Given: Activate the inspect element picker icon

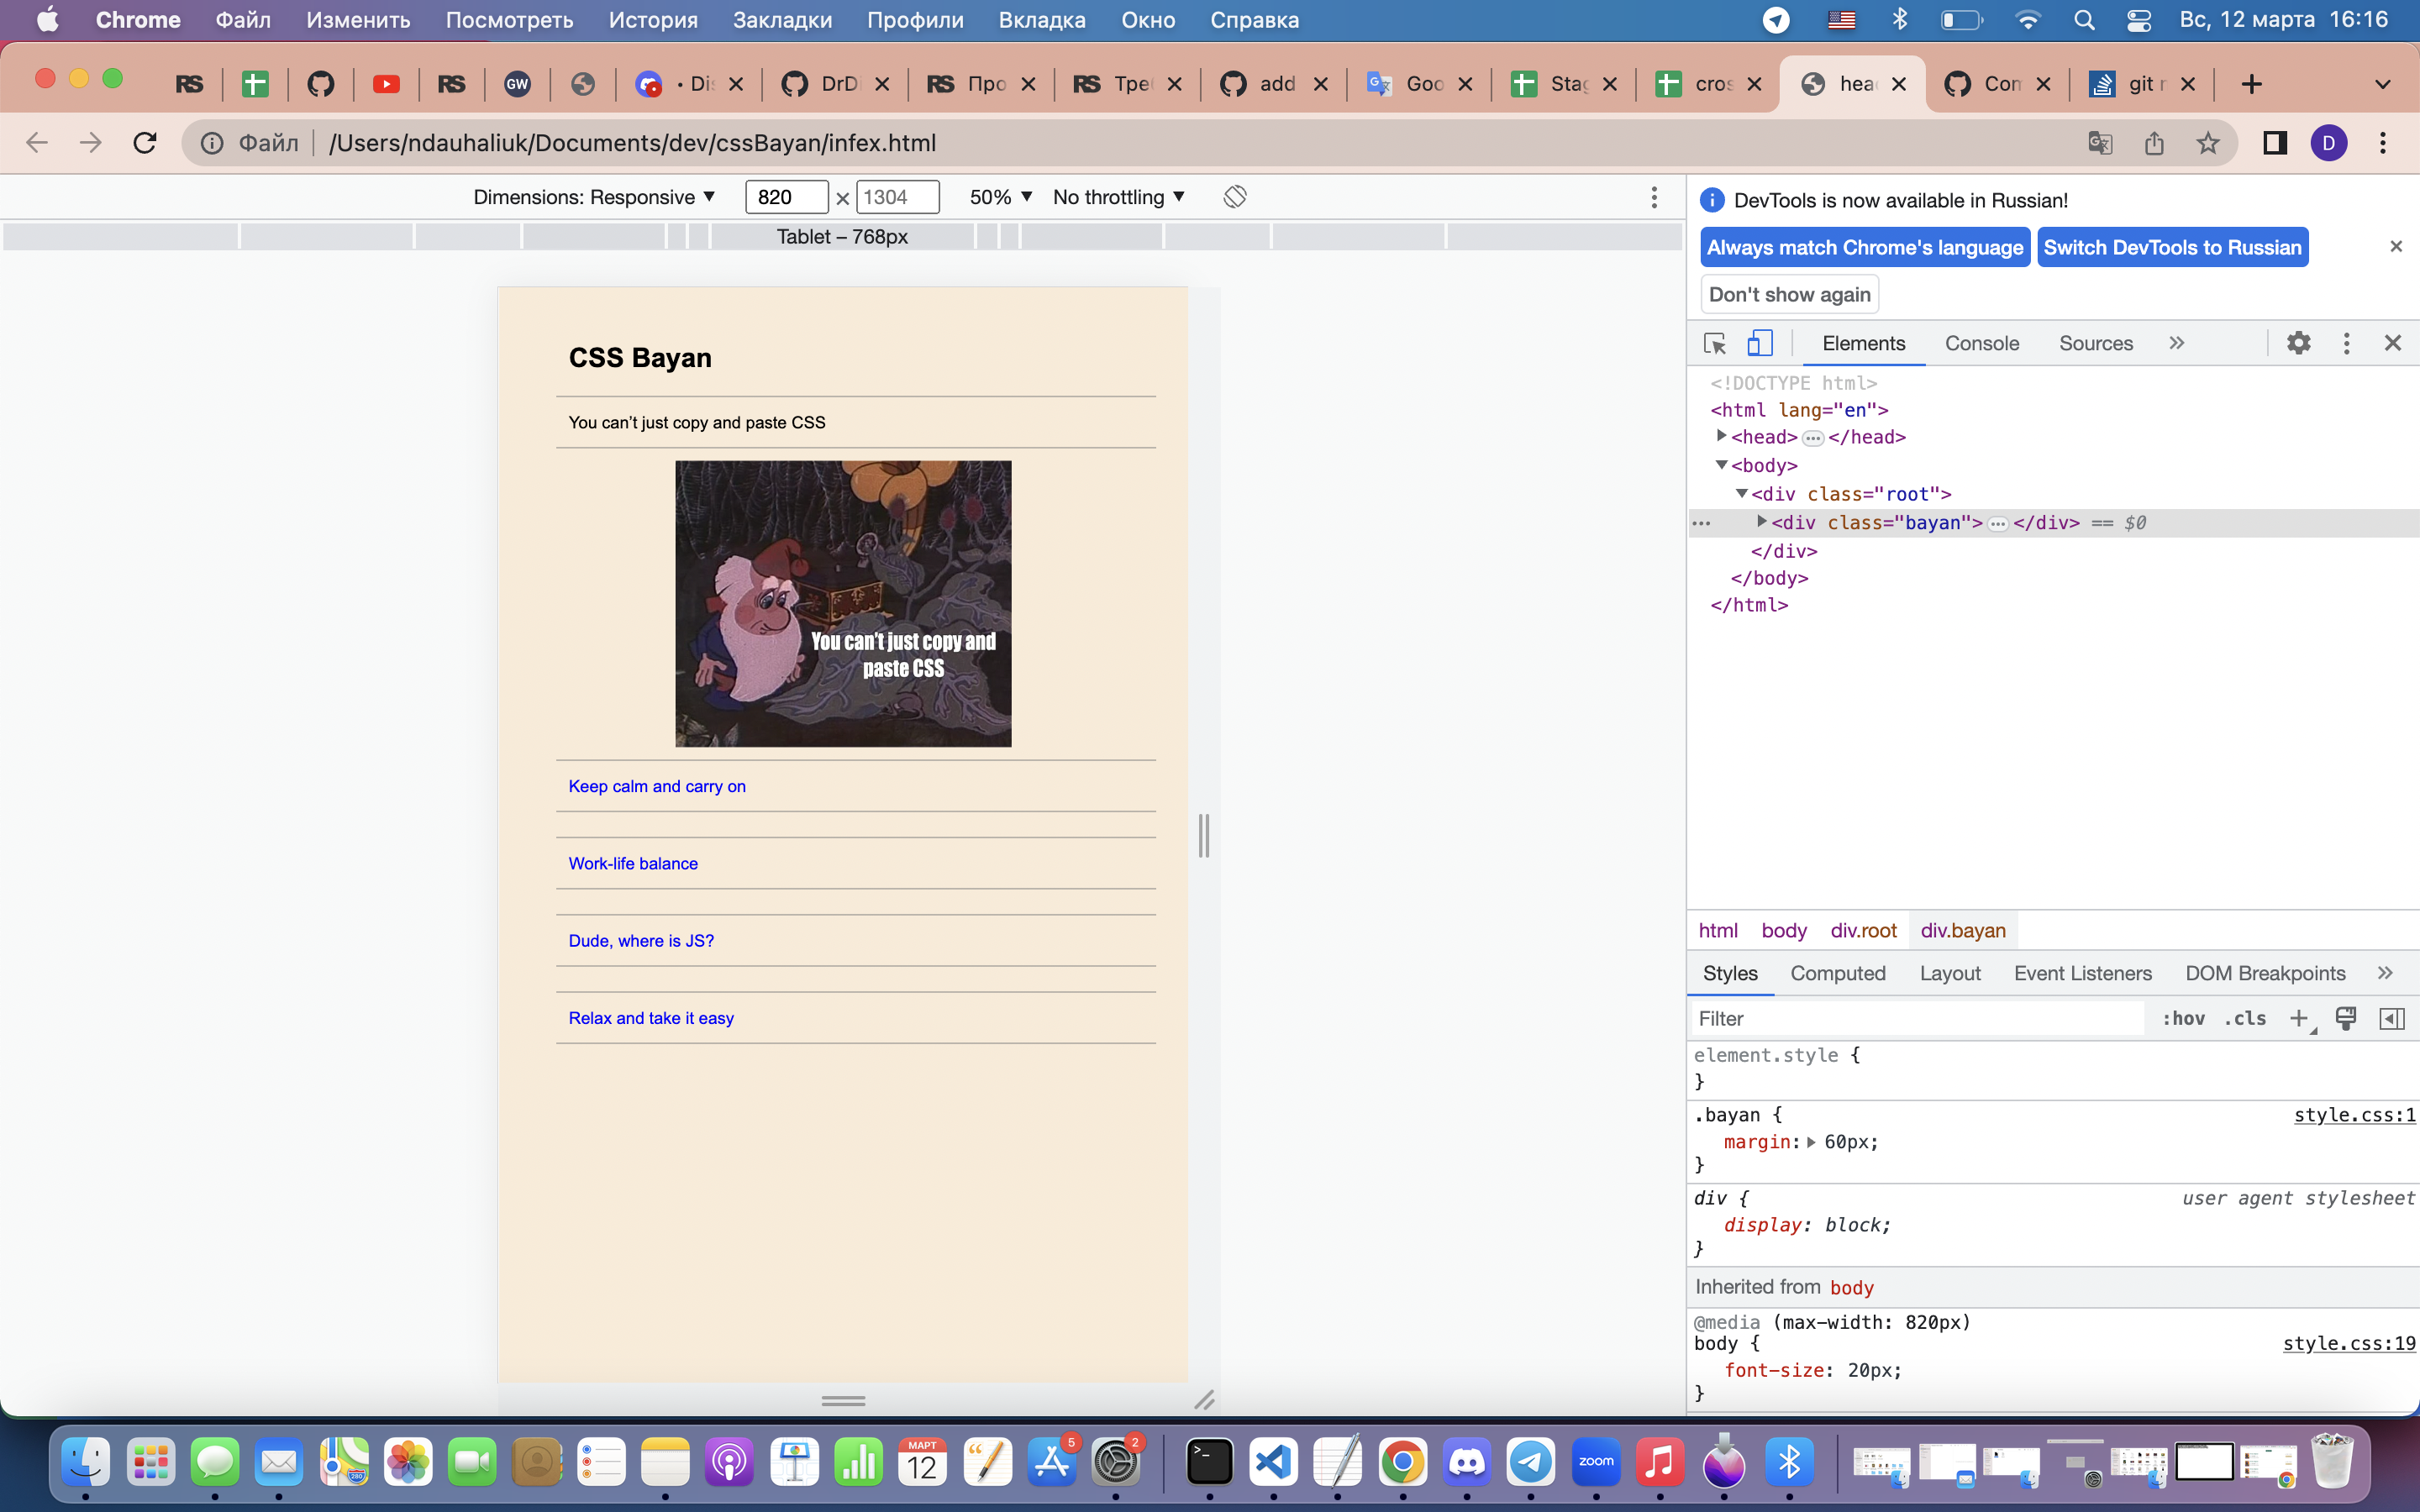Looking at the screenshot, I should (1714, 343).
